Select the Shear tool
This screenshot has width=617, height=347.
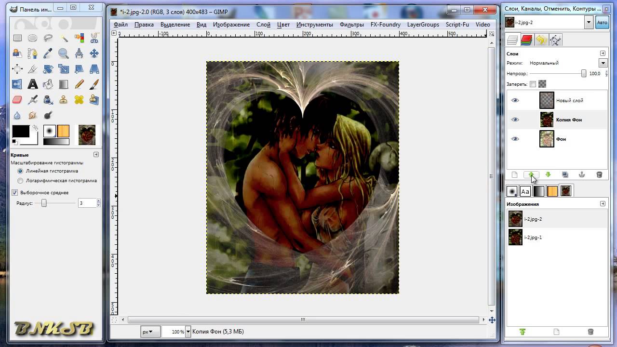(79, 69)
